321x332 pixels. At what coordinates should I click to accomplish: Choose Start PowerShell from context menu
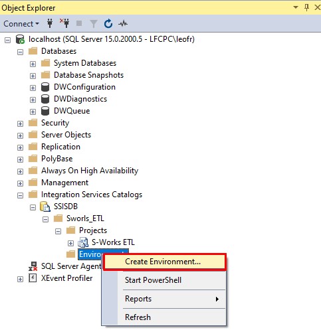[x=164, y=280]
